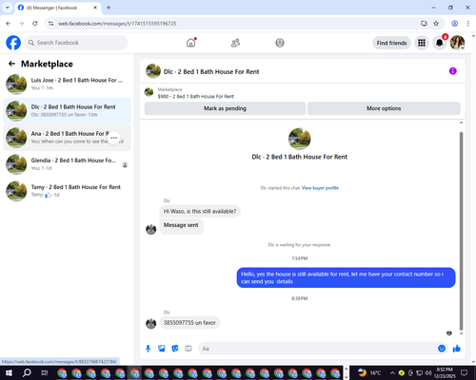Reload the page in Chrome

click(x=35, y=24)
